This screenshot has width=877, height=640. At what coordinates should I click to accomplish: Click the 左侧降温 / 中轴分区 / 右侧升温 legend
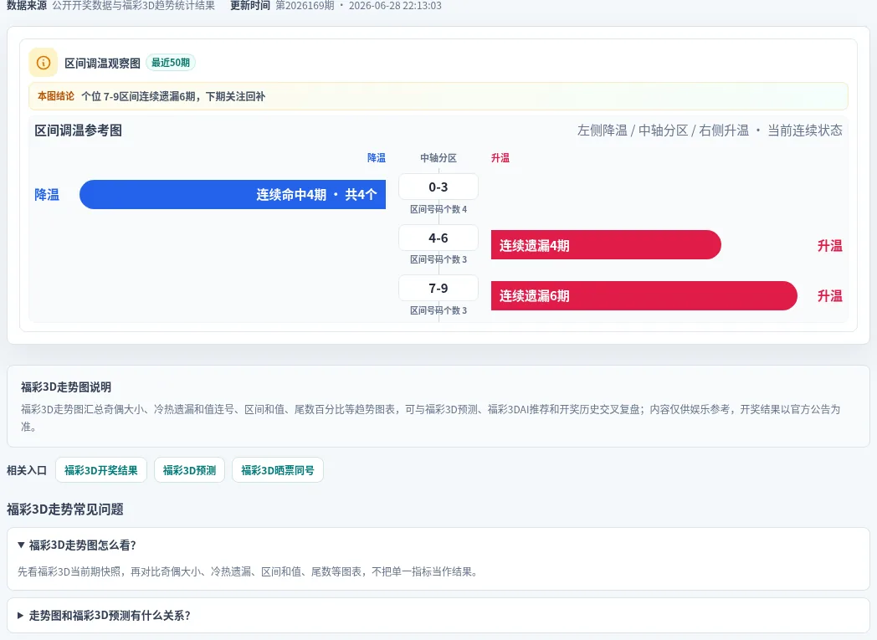710,131
